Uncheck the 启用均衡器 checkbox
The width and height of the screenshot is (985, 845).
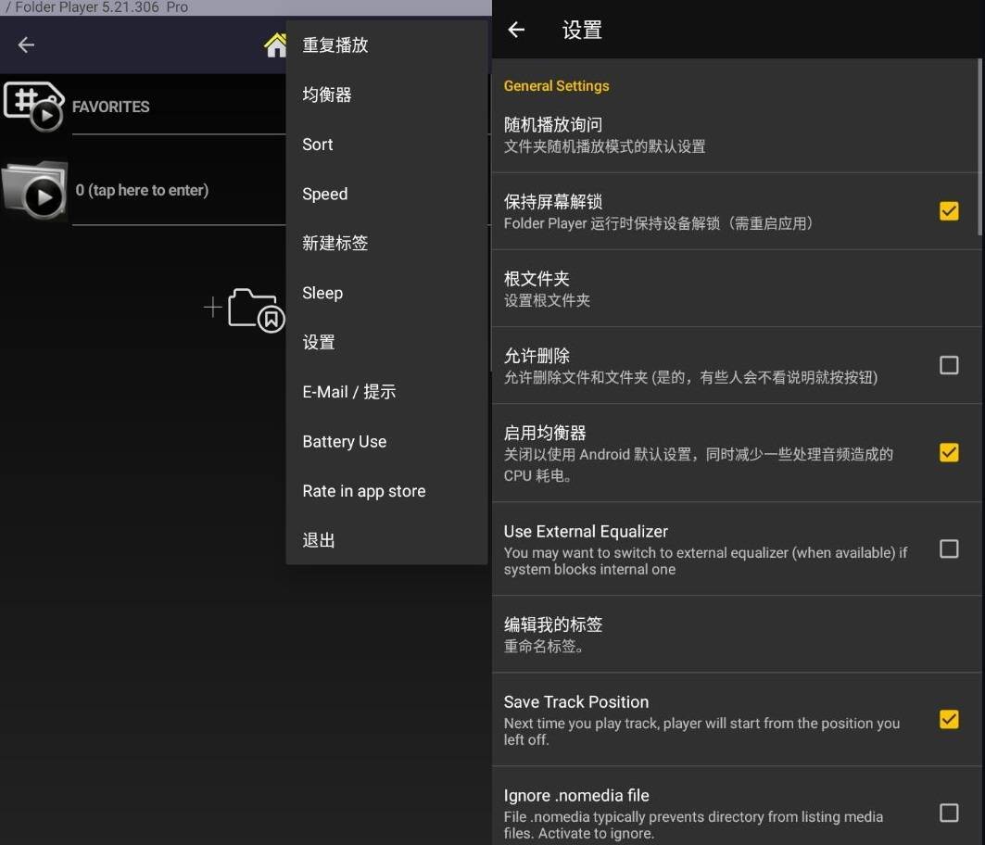948,453
